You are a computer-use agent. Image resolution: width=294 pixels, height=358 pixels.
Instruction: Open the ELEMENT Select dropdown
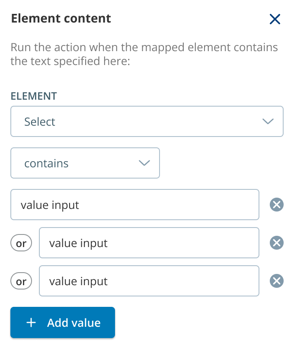click(x=147, y=121)
